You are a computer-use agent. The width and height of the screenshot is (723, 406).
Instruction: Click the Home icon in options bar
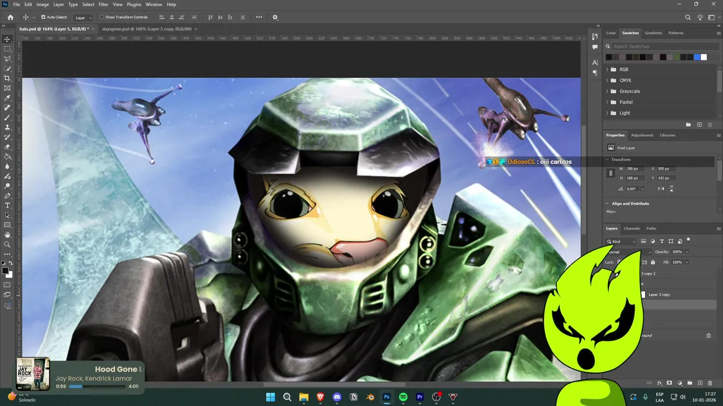pos(10,17)
